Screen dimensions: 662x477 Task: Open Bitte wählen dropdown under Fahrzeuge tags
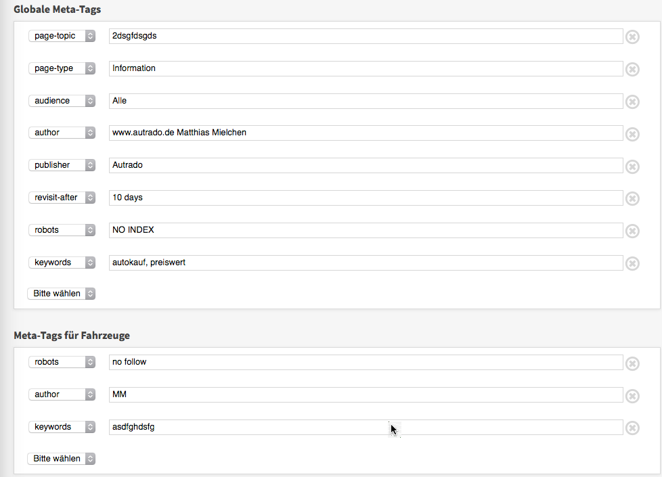[x=62, y=459]
